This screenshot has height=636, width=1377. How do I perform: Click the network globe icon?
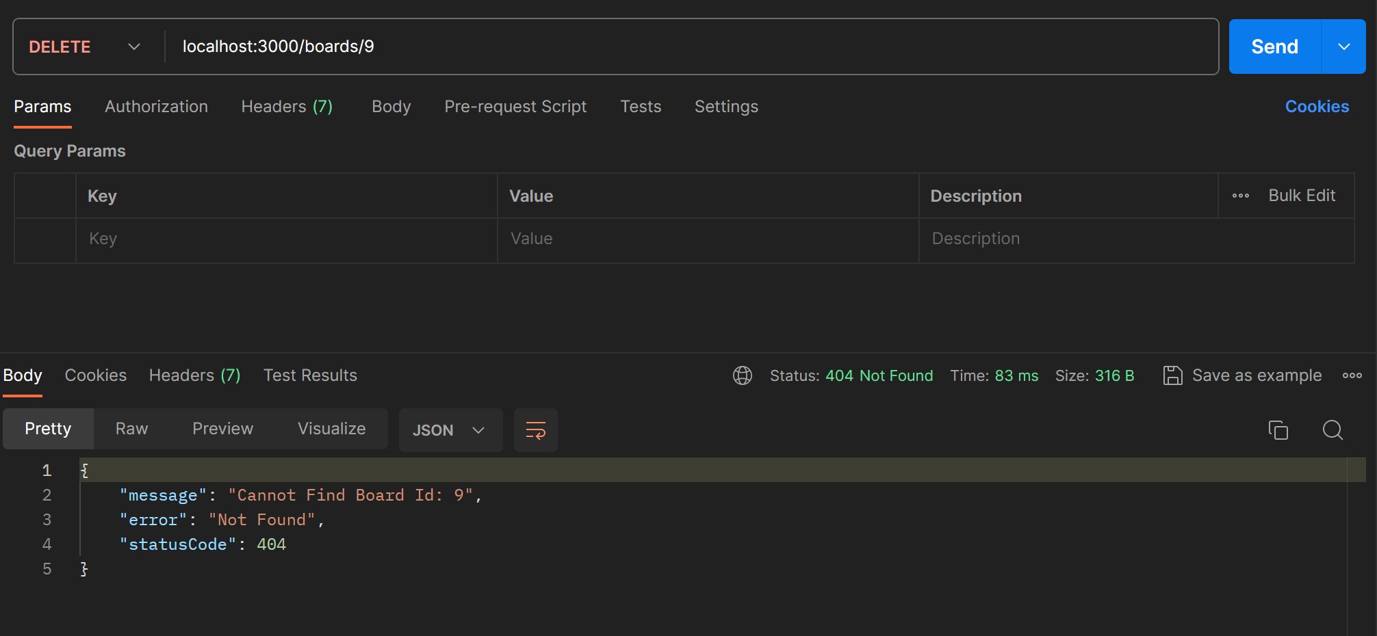743,375
